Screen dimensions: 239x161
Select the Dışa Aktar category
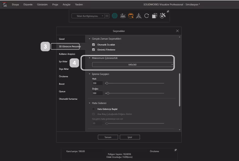pyautogui.click(x=64, y=69)
